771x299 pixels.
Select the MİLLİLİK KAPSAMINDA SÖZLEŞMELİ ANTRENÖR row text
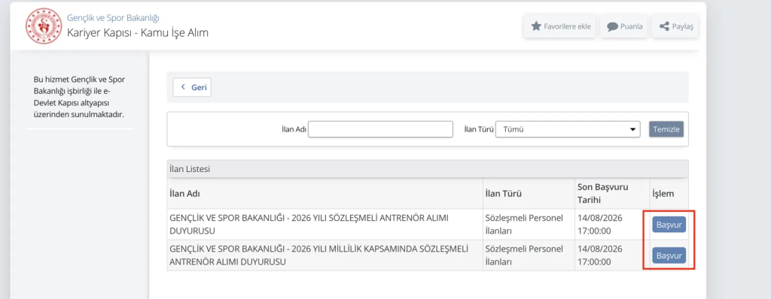tap(318, 255)
